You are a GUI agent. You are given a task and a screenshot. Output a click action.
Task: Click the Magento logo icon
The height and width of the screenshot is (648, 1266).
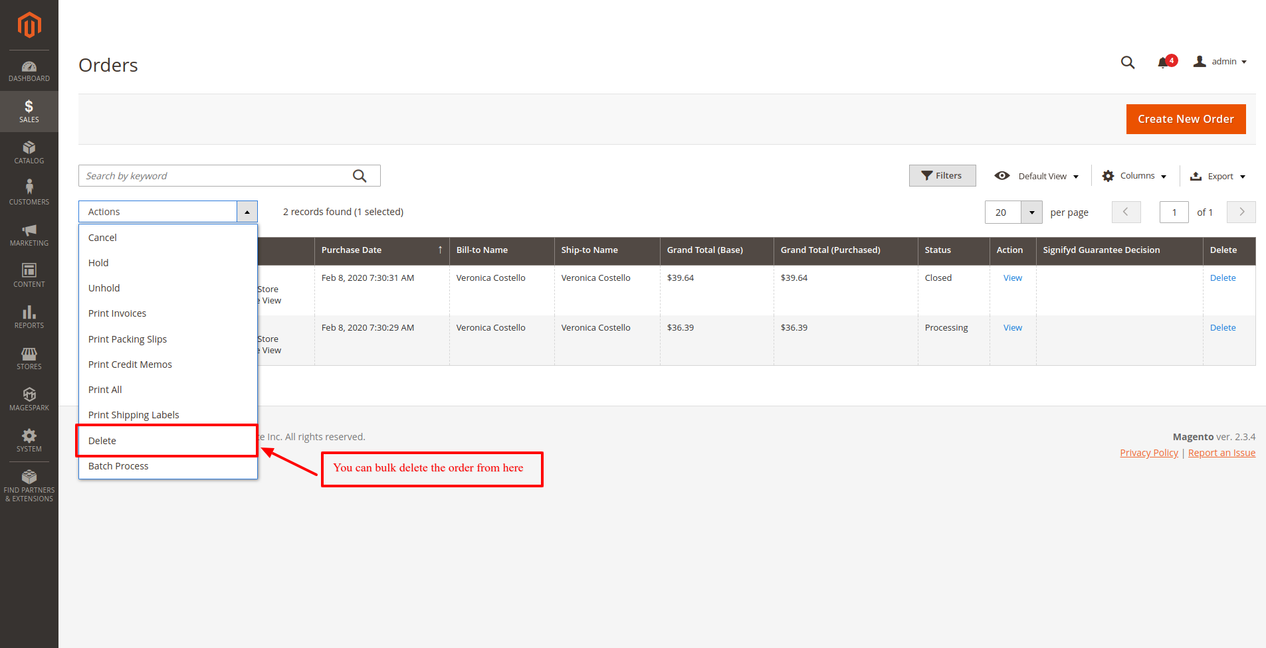click(29, 25)
